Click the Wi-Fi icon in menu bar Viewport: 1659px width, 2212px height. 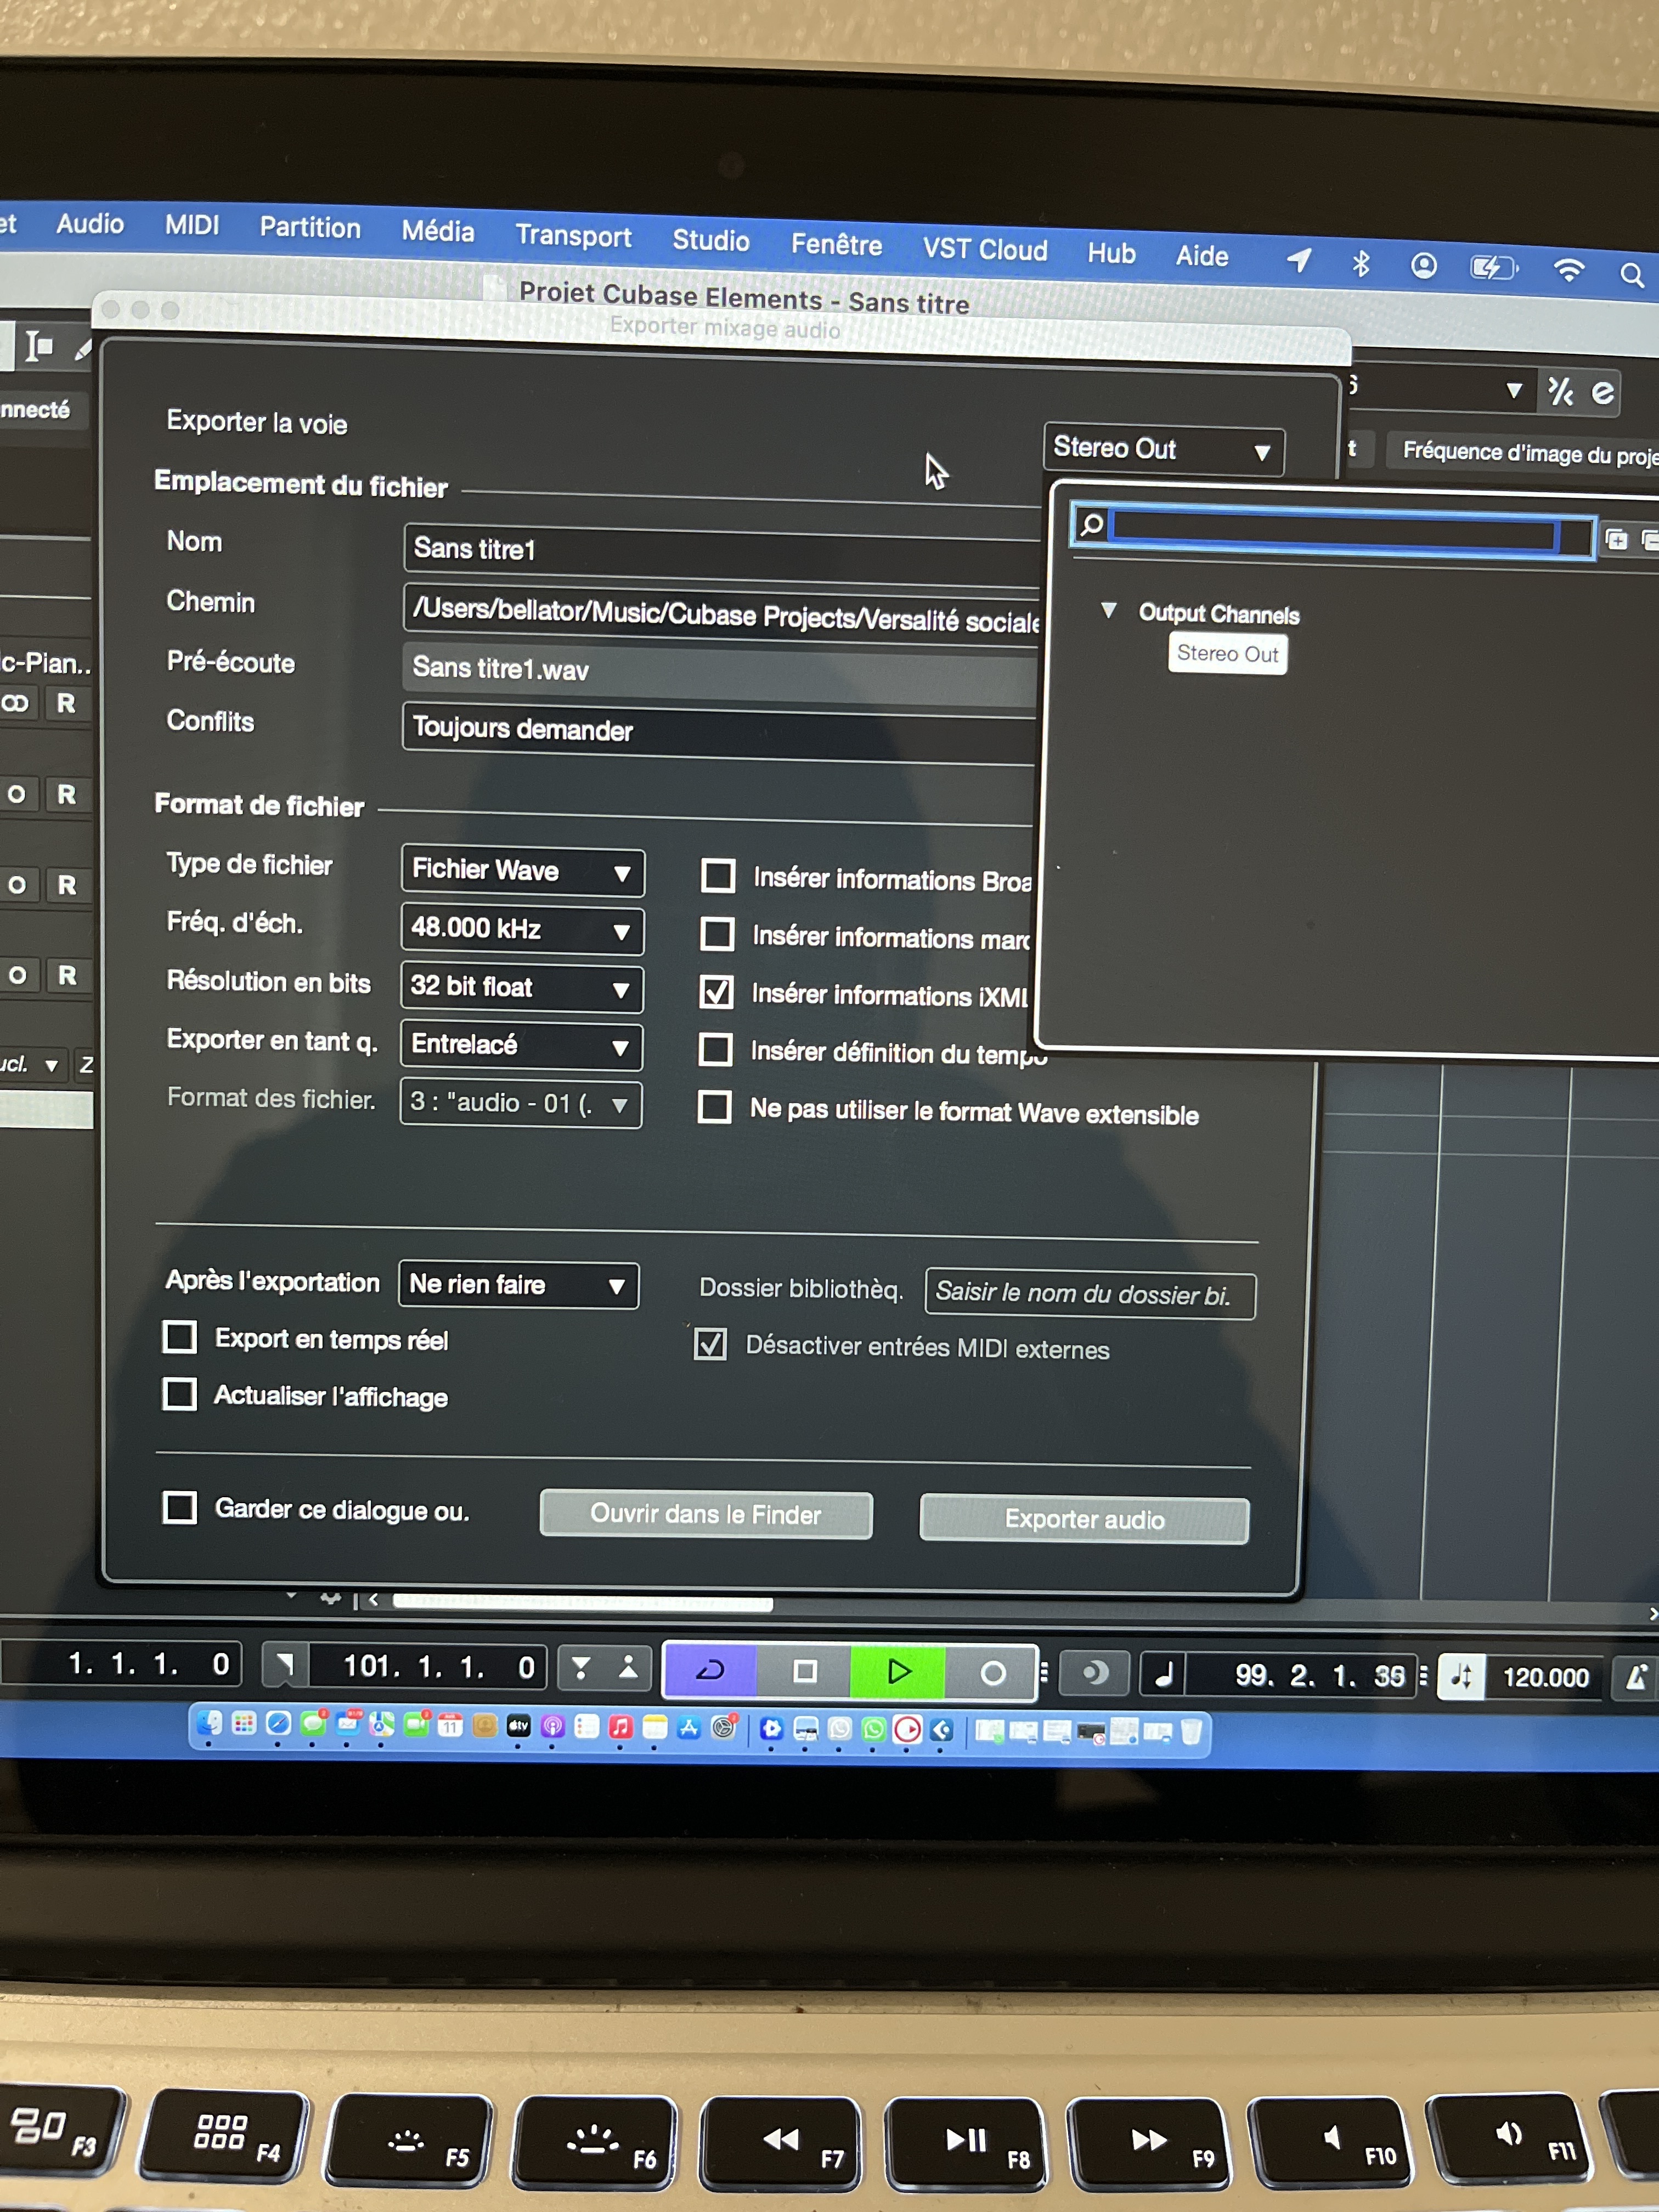1569,270
